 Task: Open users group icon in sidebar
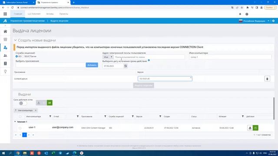[5, 55]
